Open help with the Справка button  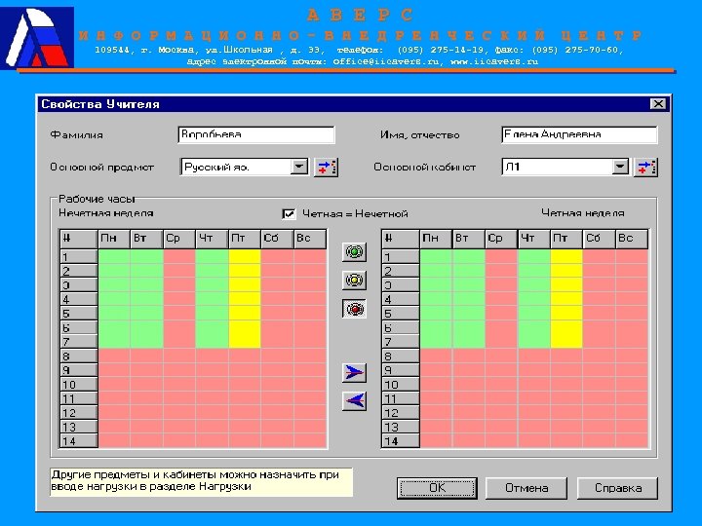click(x=618, y=488)
